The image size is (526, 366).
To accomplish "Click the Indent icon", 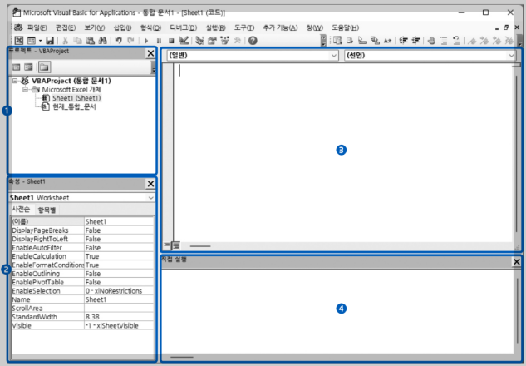I will click(404, 41).
